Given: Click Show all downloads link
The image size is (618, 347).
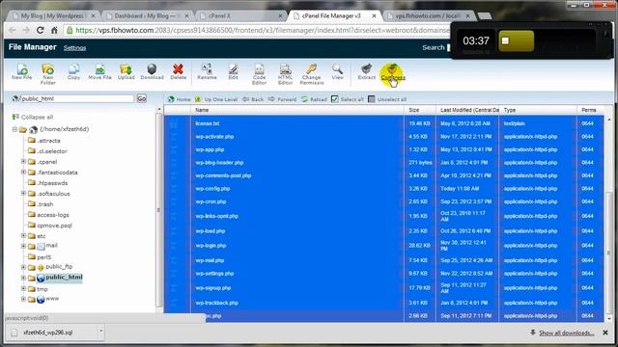Looking at the screenshot, I should pyautogui.click(x=566, y=333).
